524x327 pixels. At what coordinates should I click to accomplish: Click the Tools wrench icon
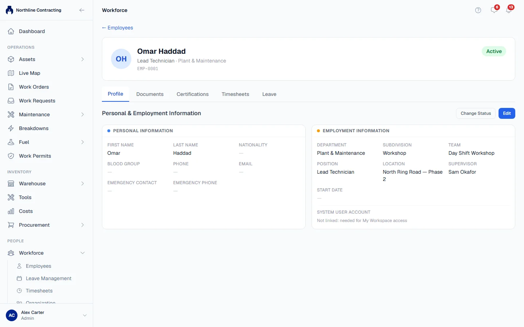(x=11, y=197)
